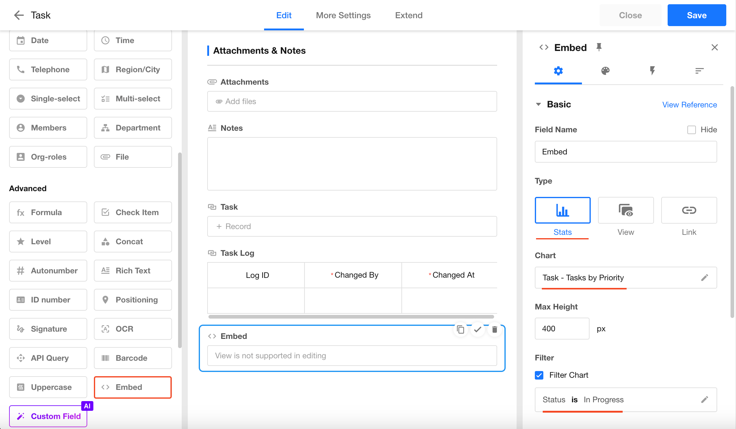Image resolution: width=736 pixels, height=429 pixels.
Task: Add a Level field
Action: pos(48,242)
